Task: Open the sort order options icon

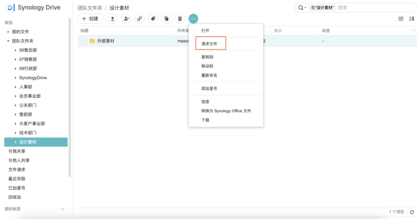Action: coord(411,19)
